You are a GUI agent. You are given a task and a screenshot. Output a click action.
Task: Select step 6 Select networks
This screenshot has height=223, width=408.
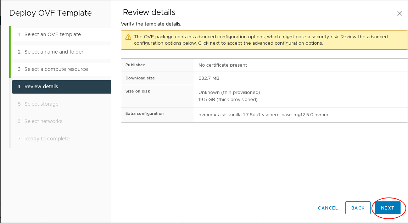pos(61,121)
